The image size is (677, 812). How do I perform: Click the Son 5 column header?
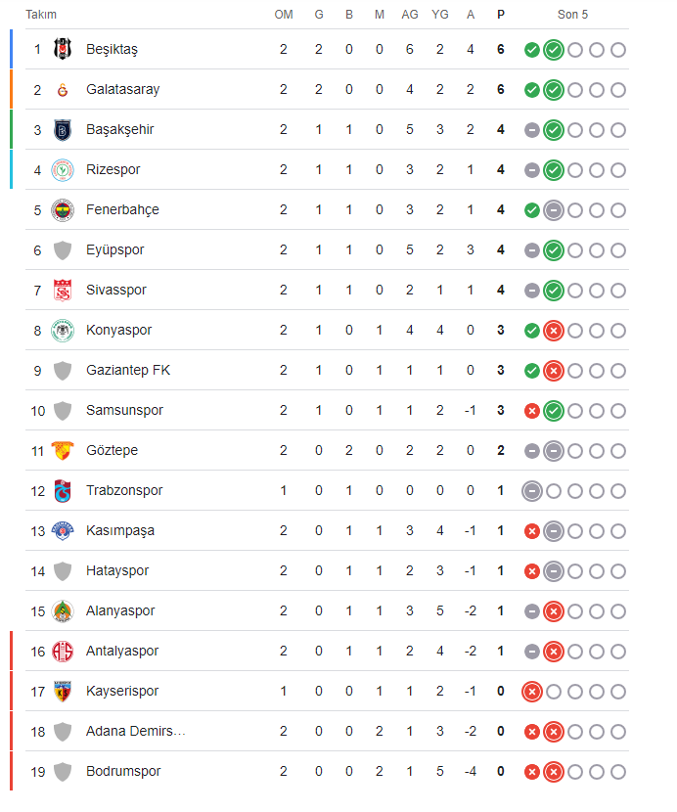[572, 15]
